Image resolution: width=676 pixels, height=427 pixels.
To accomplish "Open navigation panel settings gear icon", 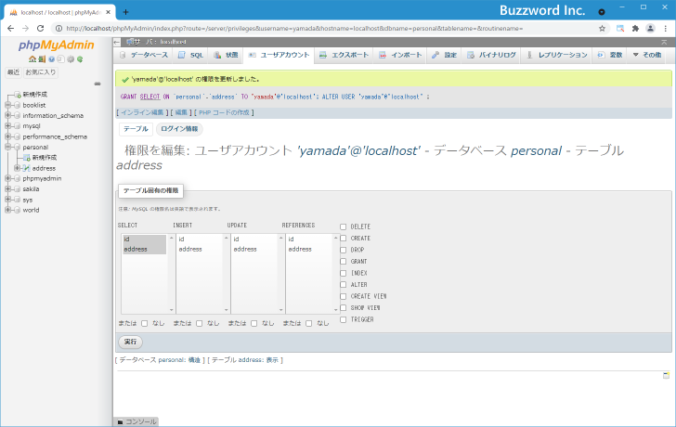I will click(70, 59).
